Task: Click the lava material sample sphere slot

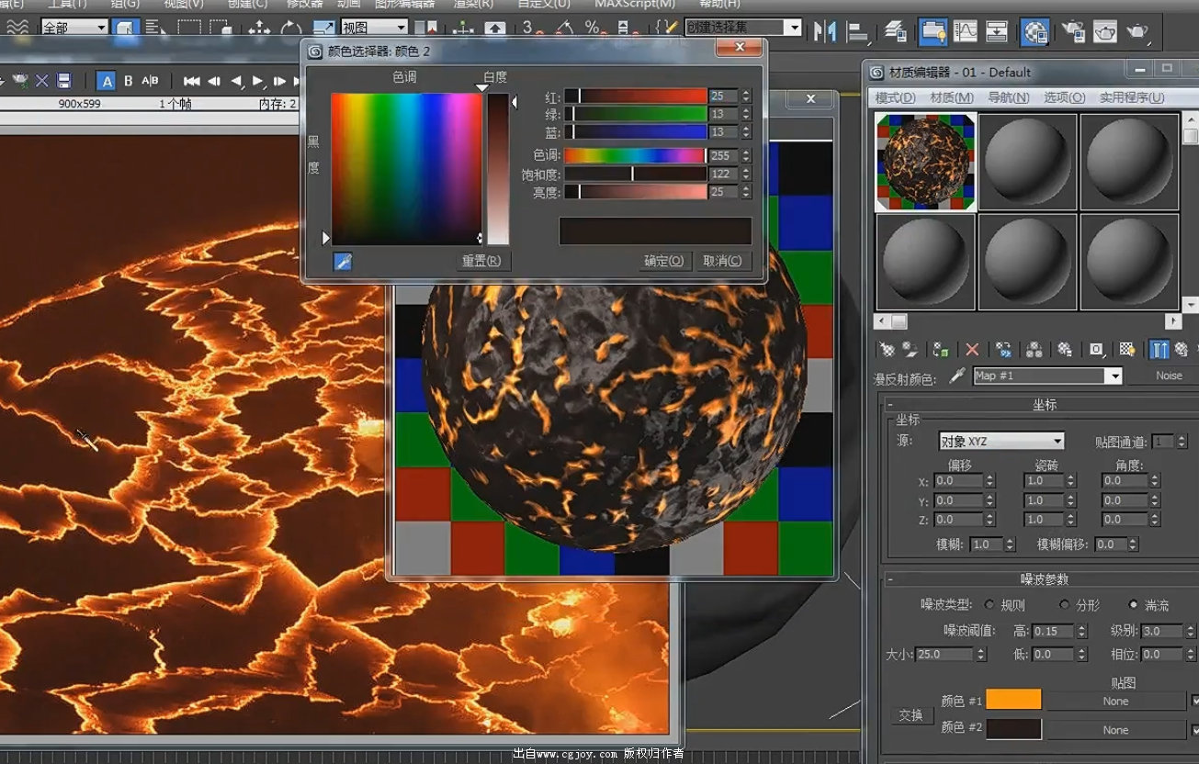Action: [x=925, y=163]
